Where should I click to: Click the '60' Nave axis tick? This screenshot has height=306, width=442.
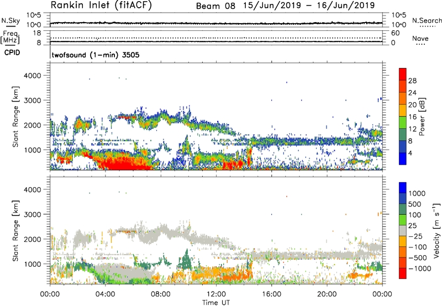pyautogui.click(x=395, y=33)
